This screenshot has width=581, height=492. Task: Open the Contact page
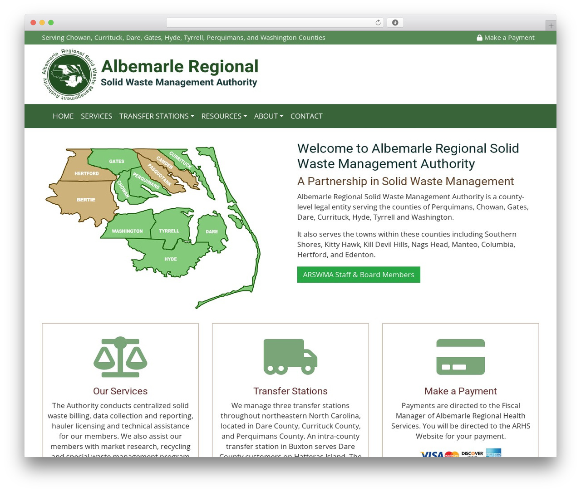point(306,116)
